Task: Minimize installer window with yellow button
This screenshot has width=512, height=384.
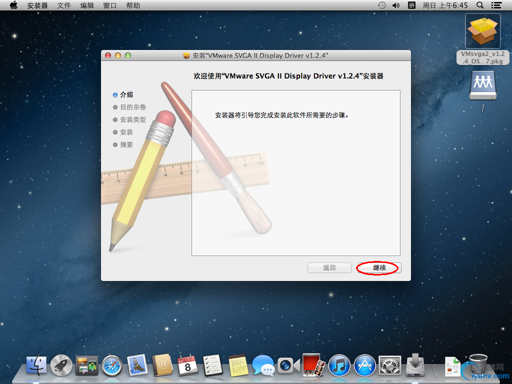Action: 118,56
